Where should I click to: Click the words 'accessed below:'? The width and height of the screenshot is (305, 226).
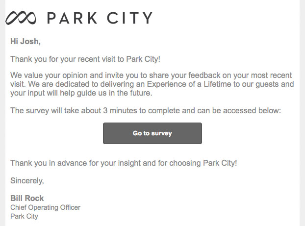click(252, 111)
